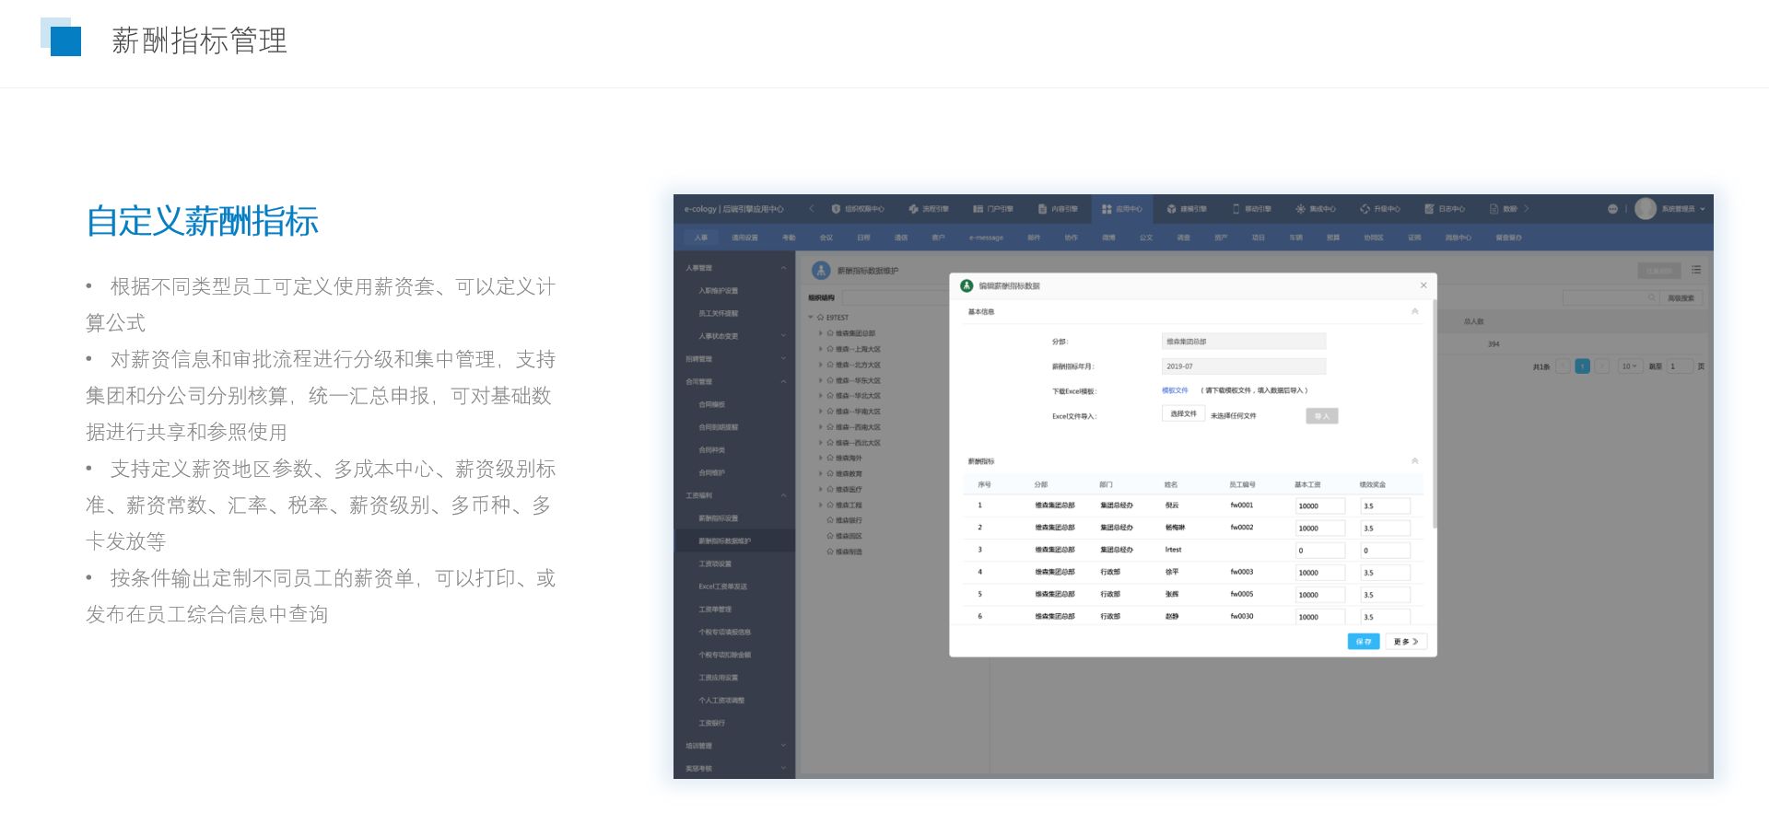
Task: Click the 选择文件 button
Action: 1183,414
